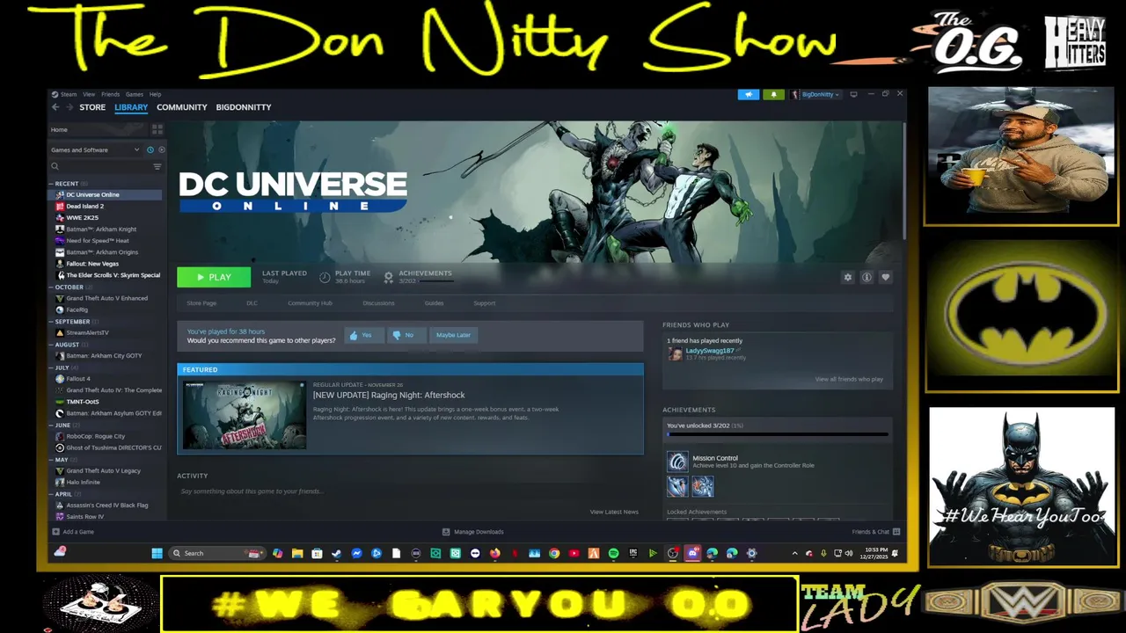Image resolution: width=1126 pixels, height=633 pixels.
Task: Open Chrome from the taskbar
Action: [554, 553]
